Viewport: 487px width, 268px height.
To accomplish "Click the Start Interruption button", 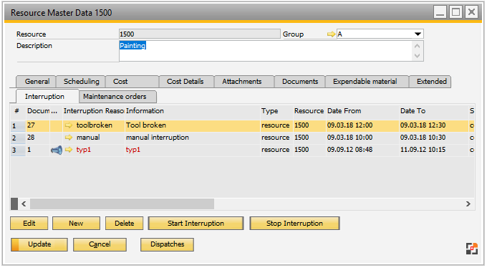I will tap(196, 224).
